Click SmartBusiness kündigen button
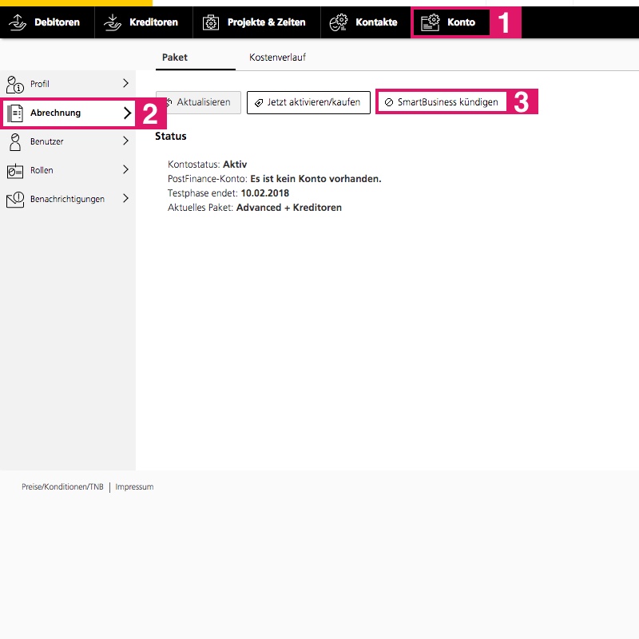639x639 pixels. (x=441, y=102)
